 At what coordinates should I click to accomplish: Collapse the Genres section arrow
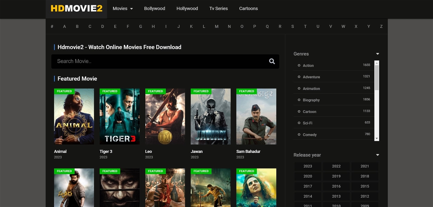point(378,54)
